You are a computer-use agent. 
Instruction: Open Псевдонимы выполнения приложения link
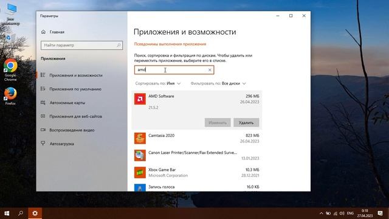[170, 44]
